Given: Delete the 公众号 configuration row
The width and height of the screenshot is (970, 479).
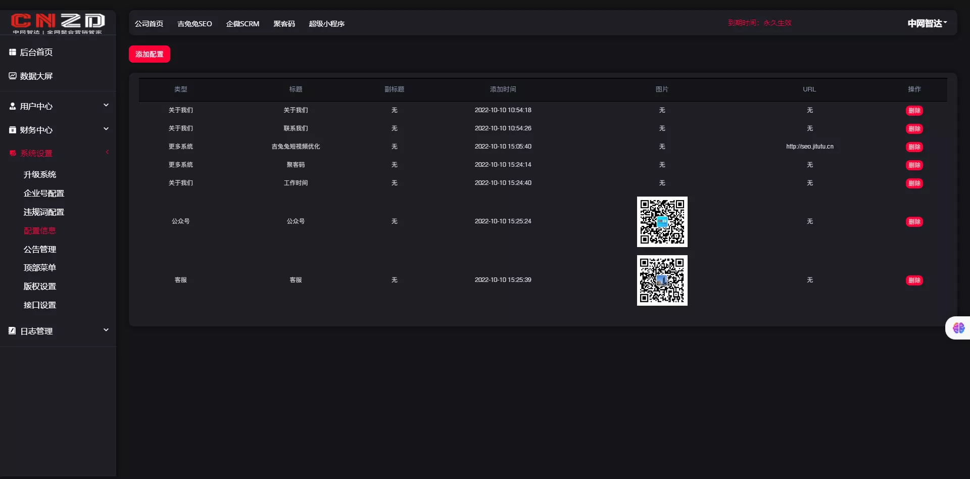Looking at the screenshot, I should [914, 221].
